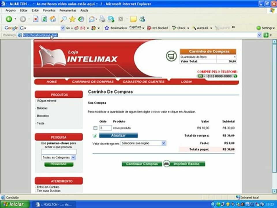Tick the checkbox for novo produto row
Screen dimensions: 277x208
[x=95, y=128]
